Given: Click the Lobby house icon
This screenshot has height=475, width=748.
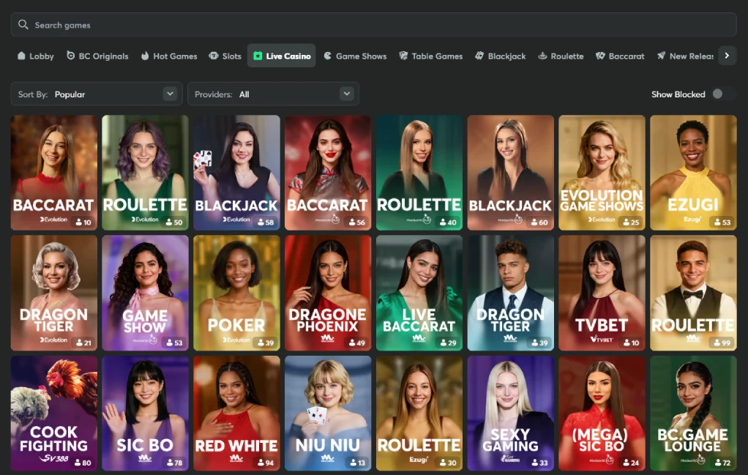Looking at the screenshot, I should tap(21, 56).
